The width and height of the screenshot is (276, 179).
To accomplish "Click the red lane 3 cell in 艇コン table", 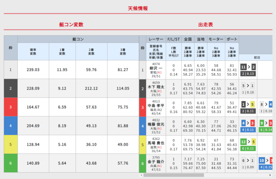I will click(11, 107).
